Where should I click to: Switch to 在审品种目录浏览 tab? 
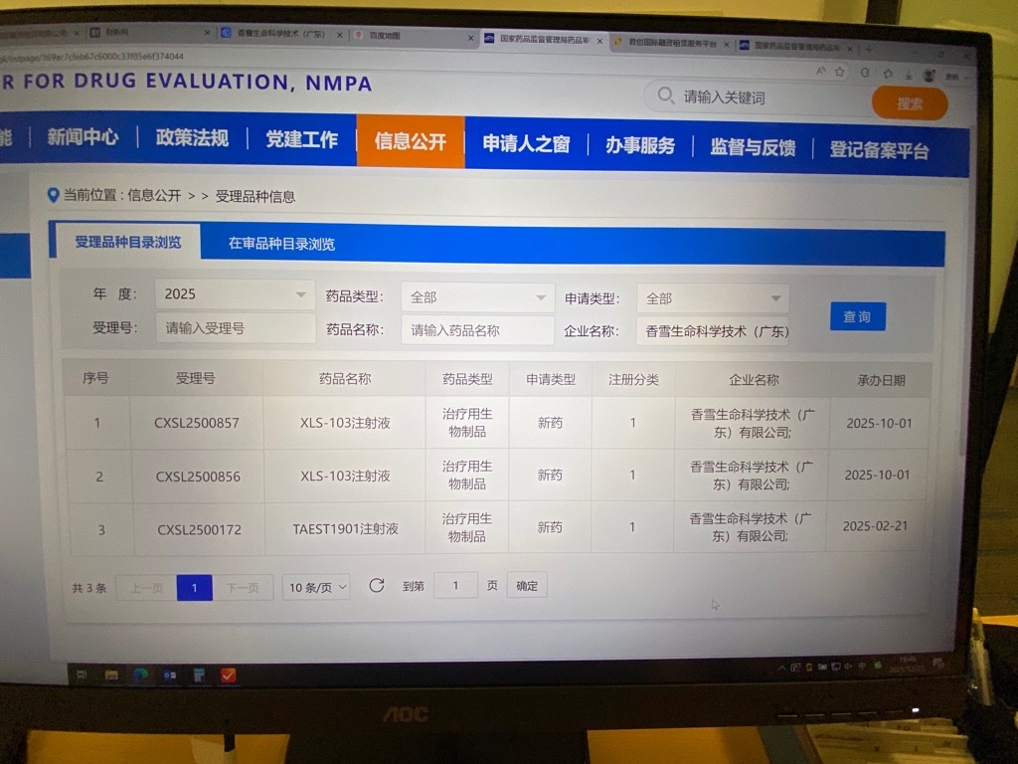click(x=281, y=245)
